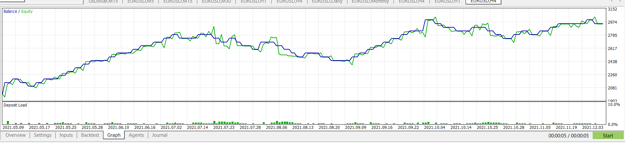625x143 pixels.
Task: Click the 2021.07.14 date label
Action: (198, 128)
